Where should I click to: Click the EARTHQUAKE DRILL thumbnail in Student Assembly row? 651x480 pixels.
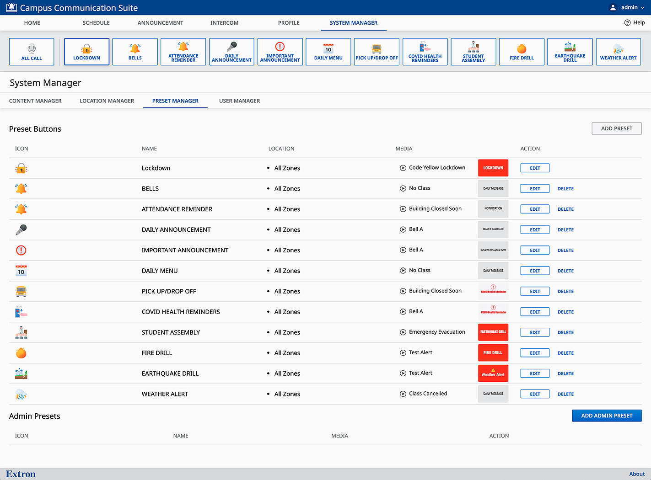(x=493, y=332)
